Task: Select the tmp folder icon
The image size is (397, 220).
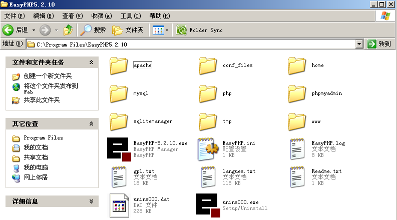Action: tap(208, 121)
